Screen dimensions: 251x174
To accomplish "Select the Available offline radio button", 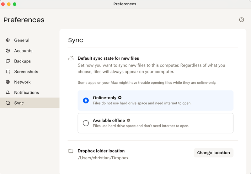I will coord(86,123).
